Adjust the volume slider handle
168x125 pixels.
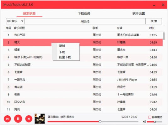(154, 122)
